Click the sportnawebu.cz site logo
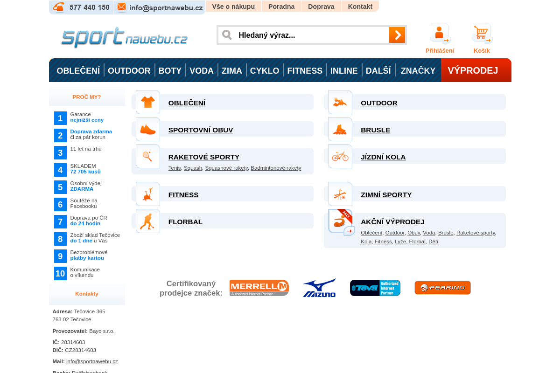560x373 pixels. [x=124, y=38]
